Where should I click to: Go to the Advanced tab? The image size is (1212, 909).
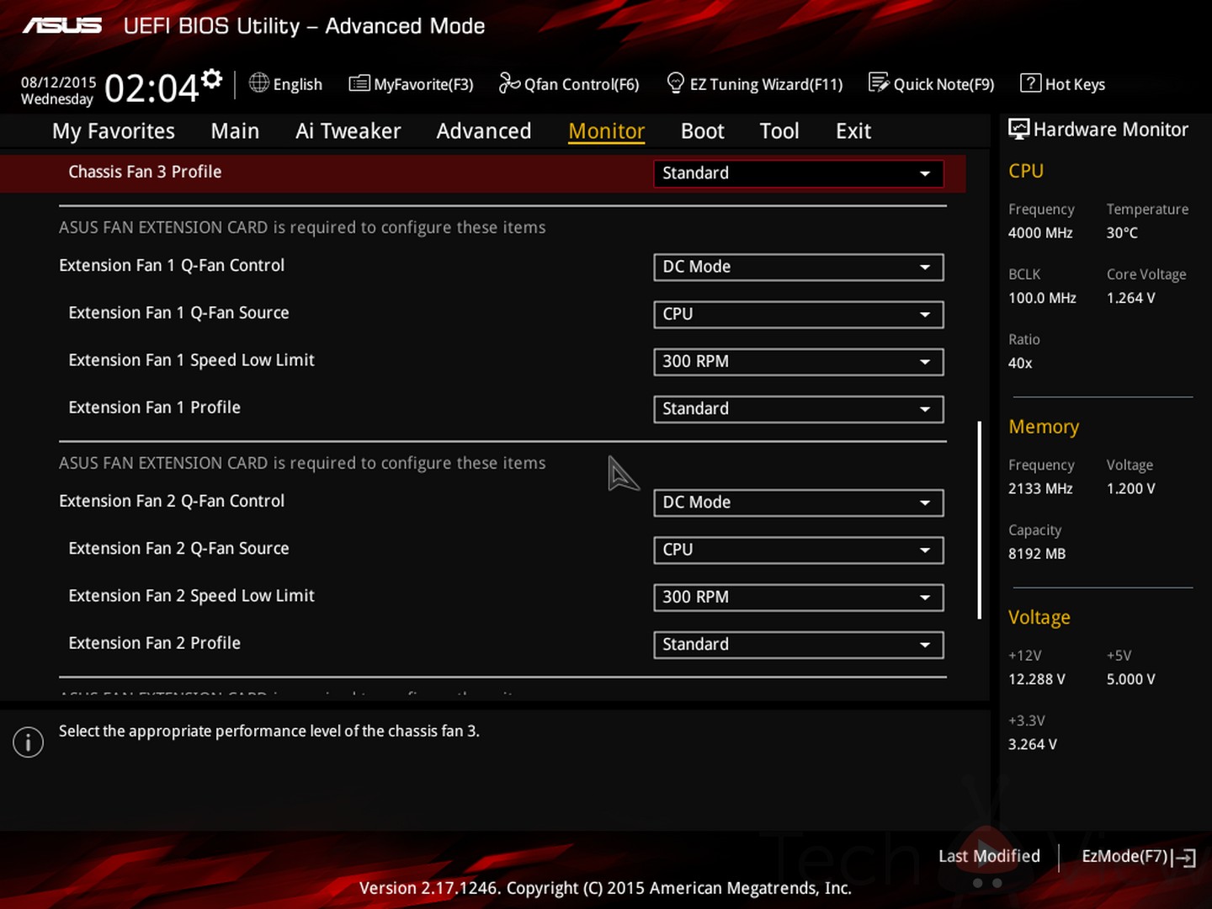(x=484, y=131)
